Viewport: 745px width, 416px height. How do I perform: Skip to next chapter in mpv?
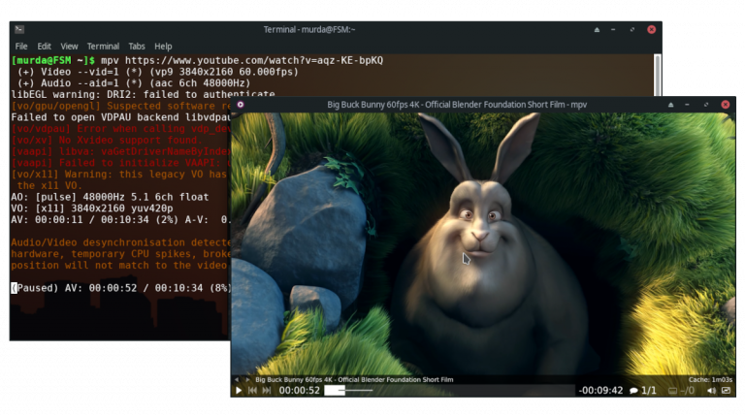[267, 391]
